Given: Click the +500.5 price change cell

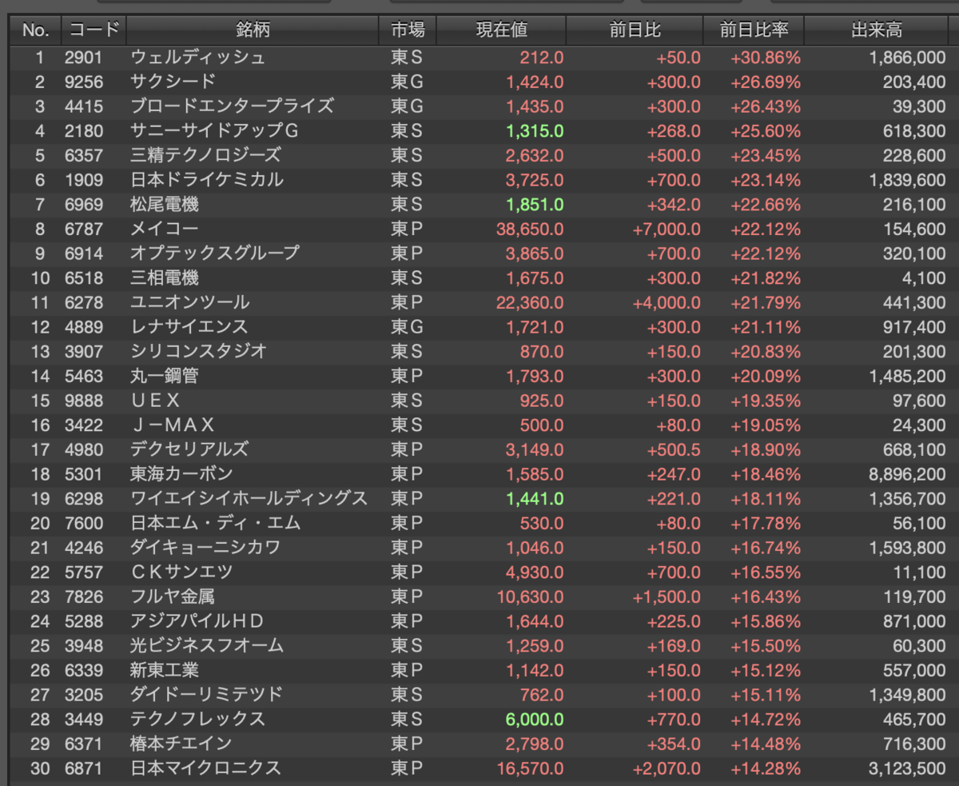Looking at the screenshot, I should point(674,449).
